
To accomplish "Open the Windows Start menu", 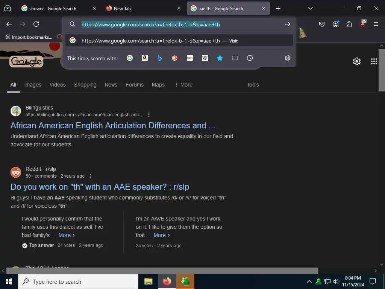I will [x=9, y=281].
